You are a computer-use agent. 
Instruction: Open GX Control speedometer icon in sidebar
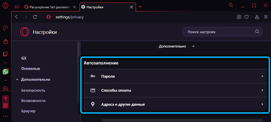pos(5,28)
